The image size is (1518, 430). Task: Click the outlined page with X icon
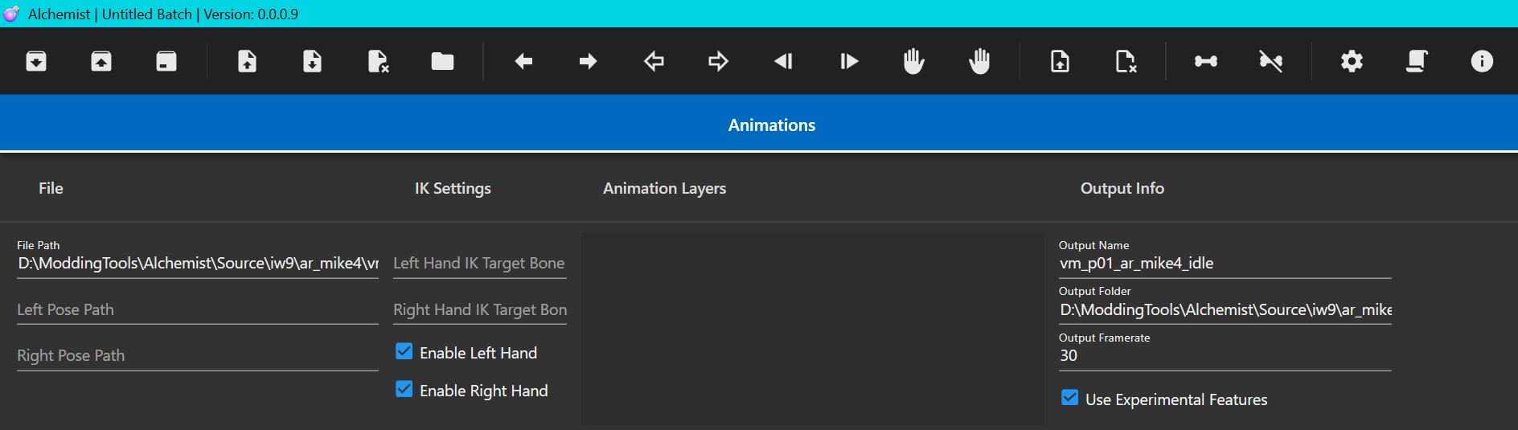coord(1126,61)
